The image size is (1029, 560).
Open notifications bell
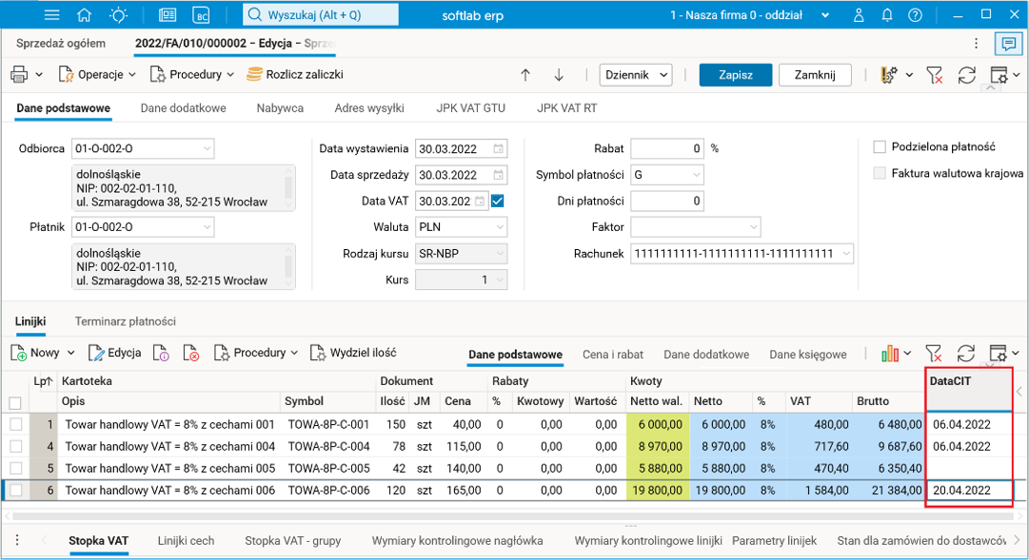[x=886, y=15]
